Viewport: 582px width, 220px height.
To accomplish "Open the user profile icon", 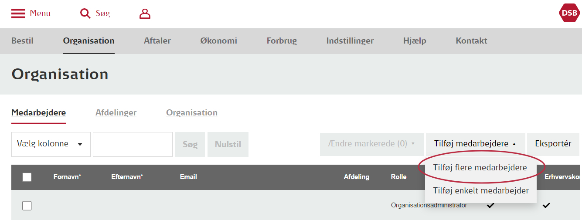I will pyautogui.click(x=145, y=14).
